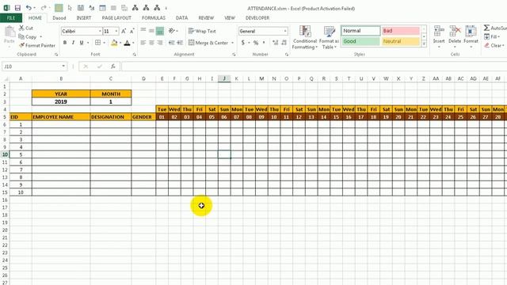Open Merge & Center dropdown arrow
This screenshot has height=285, width=507.
tap(232, 43)
